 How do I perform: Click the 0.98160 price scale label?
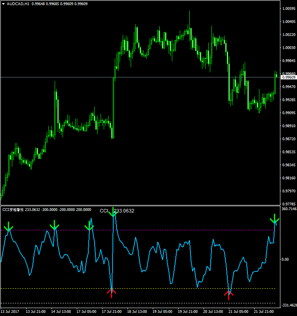point(289,178)
